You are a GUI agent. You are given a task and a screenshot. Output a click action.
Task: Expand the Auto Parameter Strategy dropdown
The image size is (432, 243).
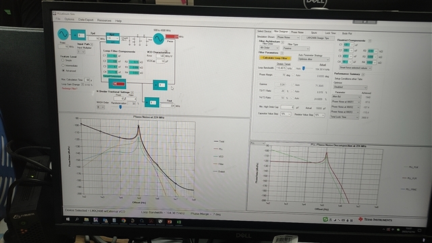coord(313,59)
